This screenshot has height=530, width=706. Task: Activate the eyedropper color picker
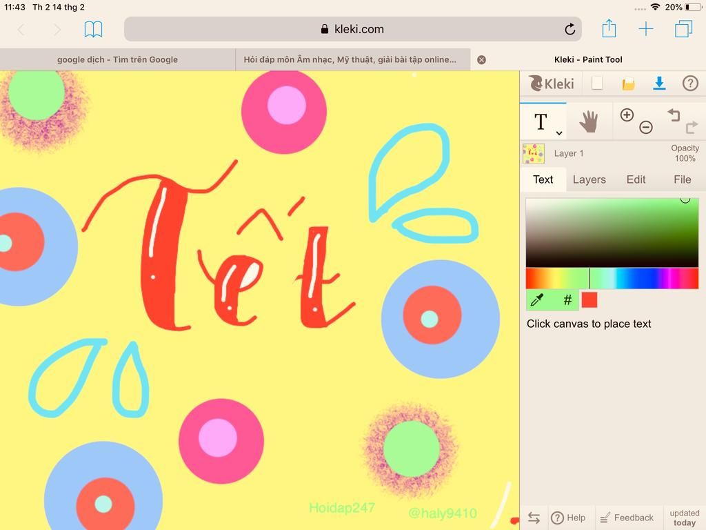(x=537, y=300)
